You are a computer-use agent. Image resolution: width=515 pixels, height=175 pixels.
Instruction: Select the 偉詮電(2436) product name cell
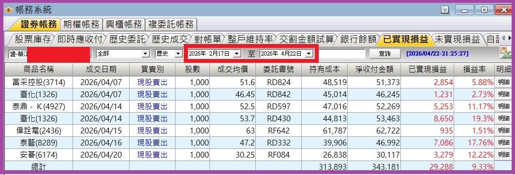[39, 131]
